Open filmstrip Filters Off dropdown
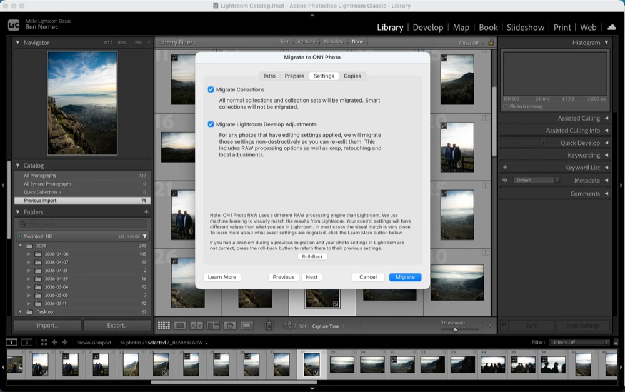Viewport: 625px width, 392px height. 579,342
